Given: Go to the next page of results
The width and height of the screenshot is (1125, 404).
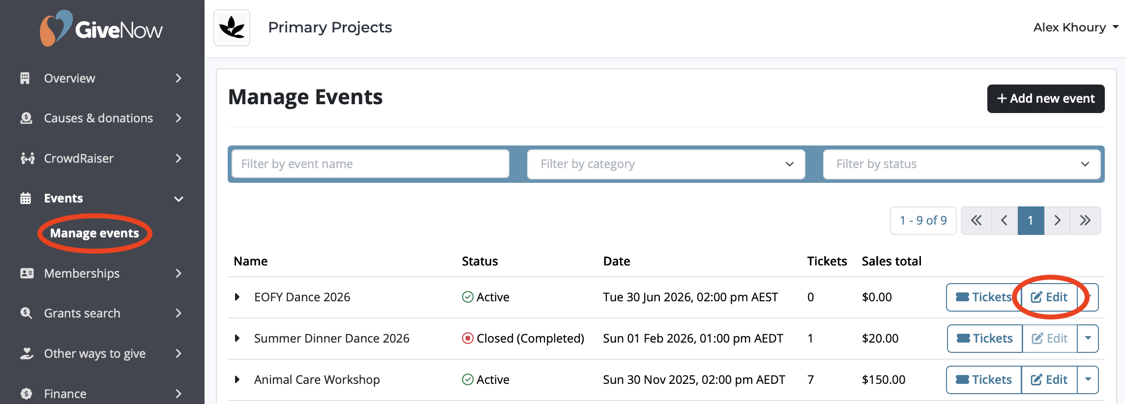Looking at the screenshot, I should [1057, 220].
